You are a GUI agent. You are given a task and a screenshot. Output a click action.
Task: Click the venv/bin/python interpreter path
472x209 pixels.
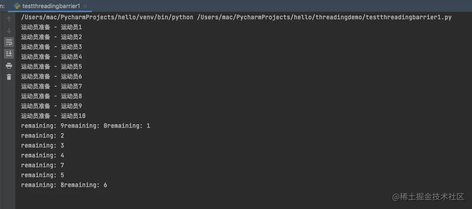107,17
